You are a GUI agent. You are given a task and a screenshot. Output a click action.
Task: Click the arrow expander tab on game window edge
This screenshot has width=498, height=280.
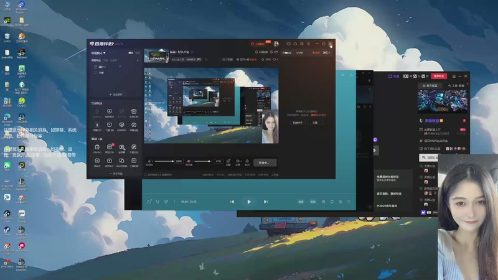375,151
